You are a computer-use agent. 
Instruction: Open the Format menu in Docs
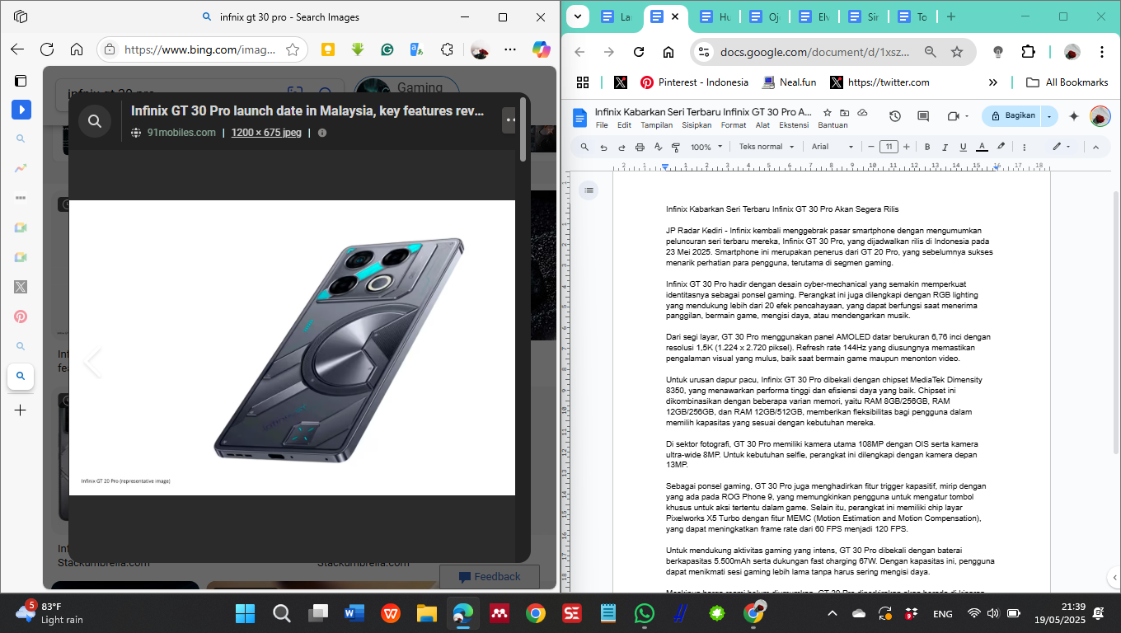click(x=734, y=125)
